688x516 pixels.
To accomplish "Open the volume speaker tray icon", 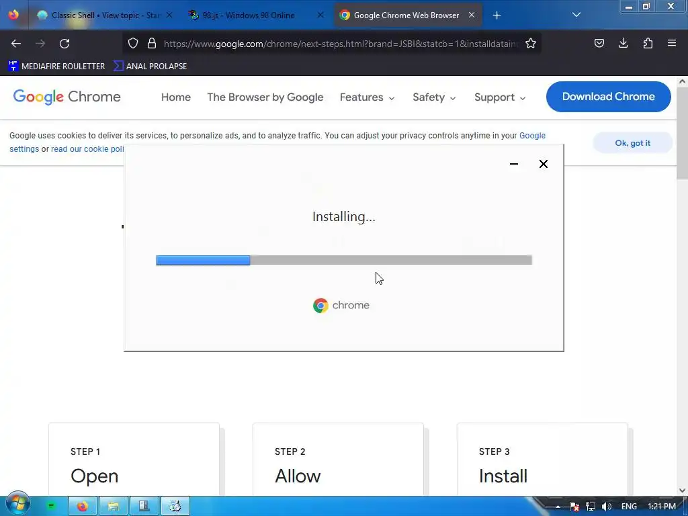I will point(607,507).
